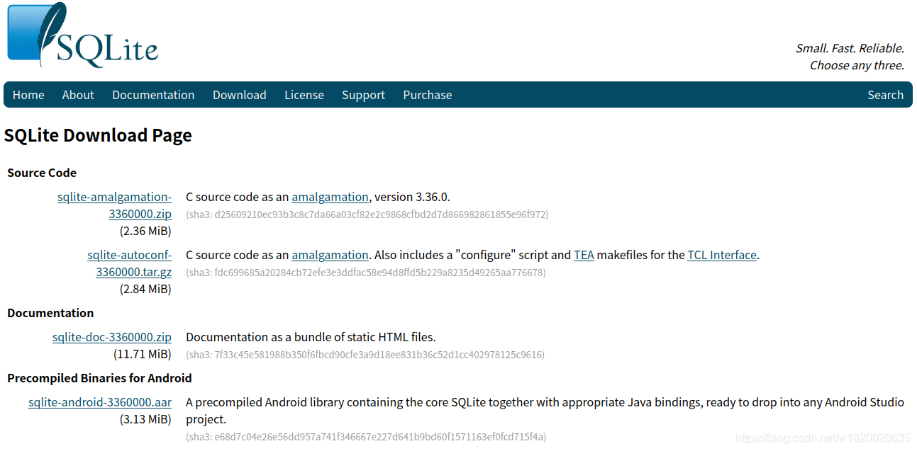Screen dimensions: 917x451
Task: Follow the TEA link
Action: [x=584, y=255]
